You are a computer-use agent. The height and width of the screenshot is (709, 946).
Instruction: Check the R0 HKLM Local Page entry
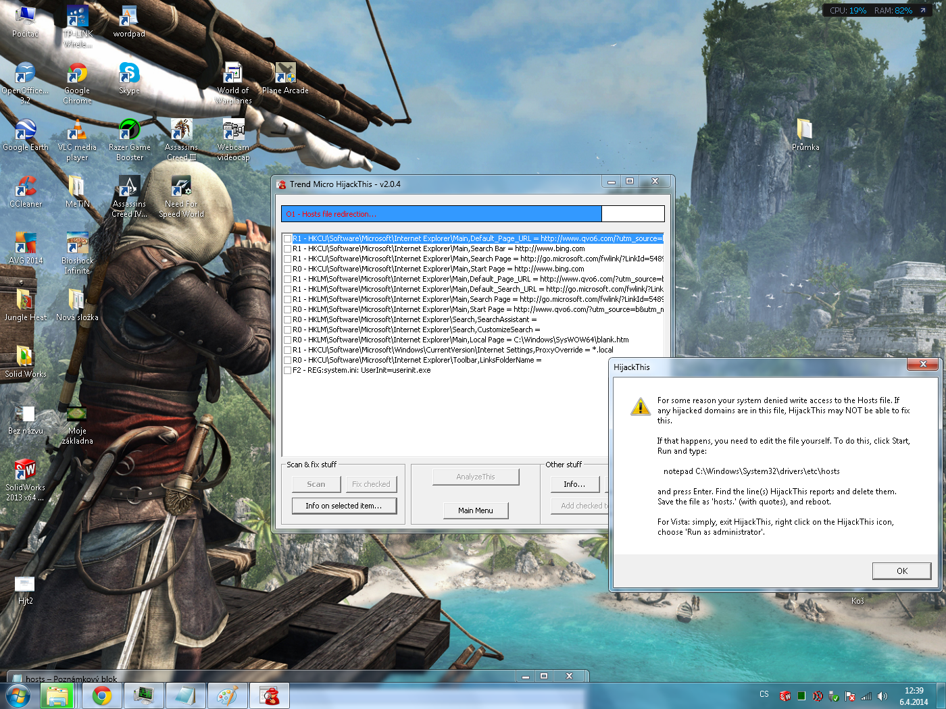click(x=288, y=340)
